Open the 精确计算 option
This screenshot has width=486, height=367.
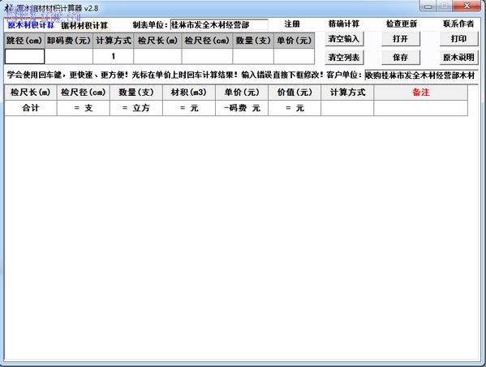(344, 24)
